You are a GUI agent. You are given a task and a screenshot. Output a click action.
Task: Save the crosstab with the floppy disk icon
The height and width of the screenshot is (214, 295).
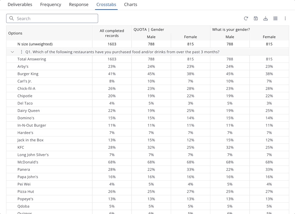(x=256, y=18)
